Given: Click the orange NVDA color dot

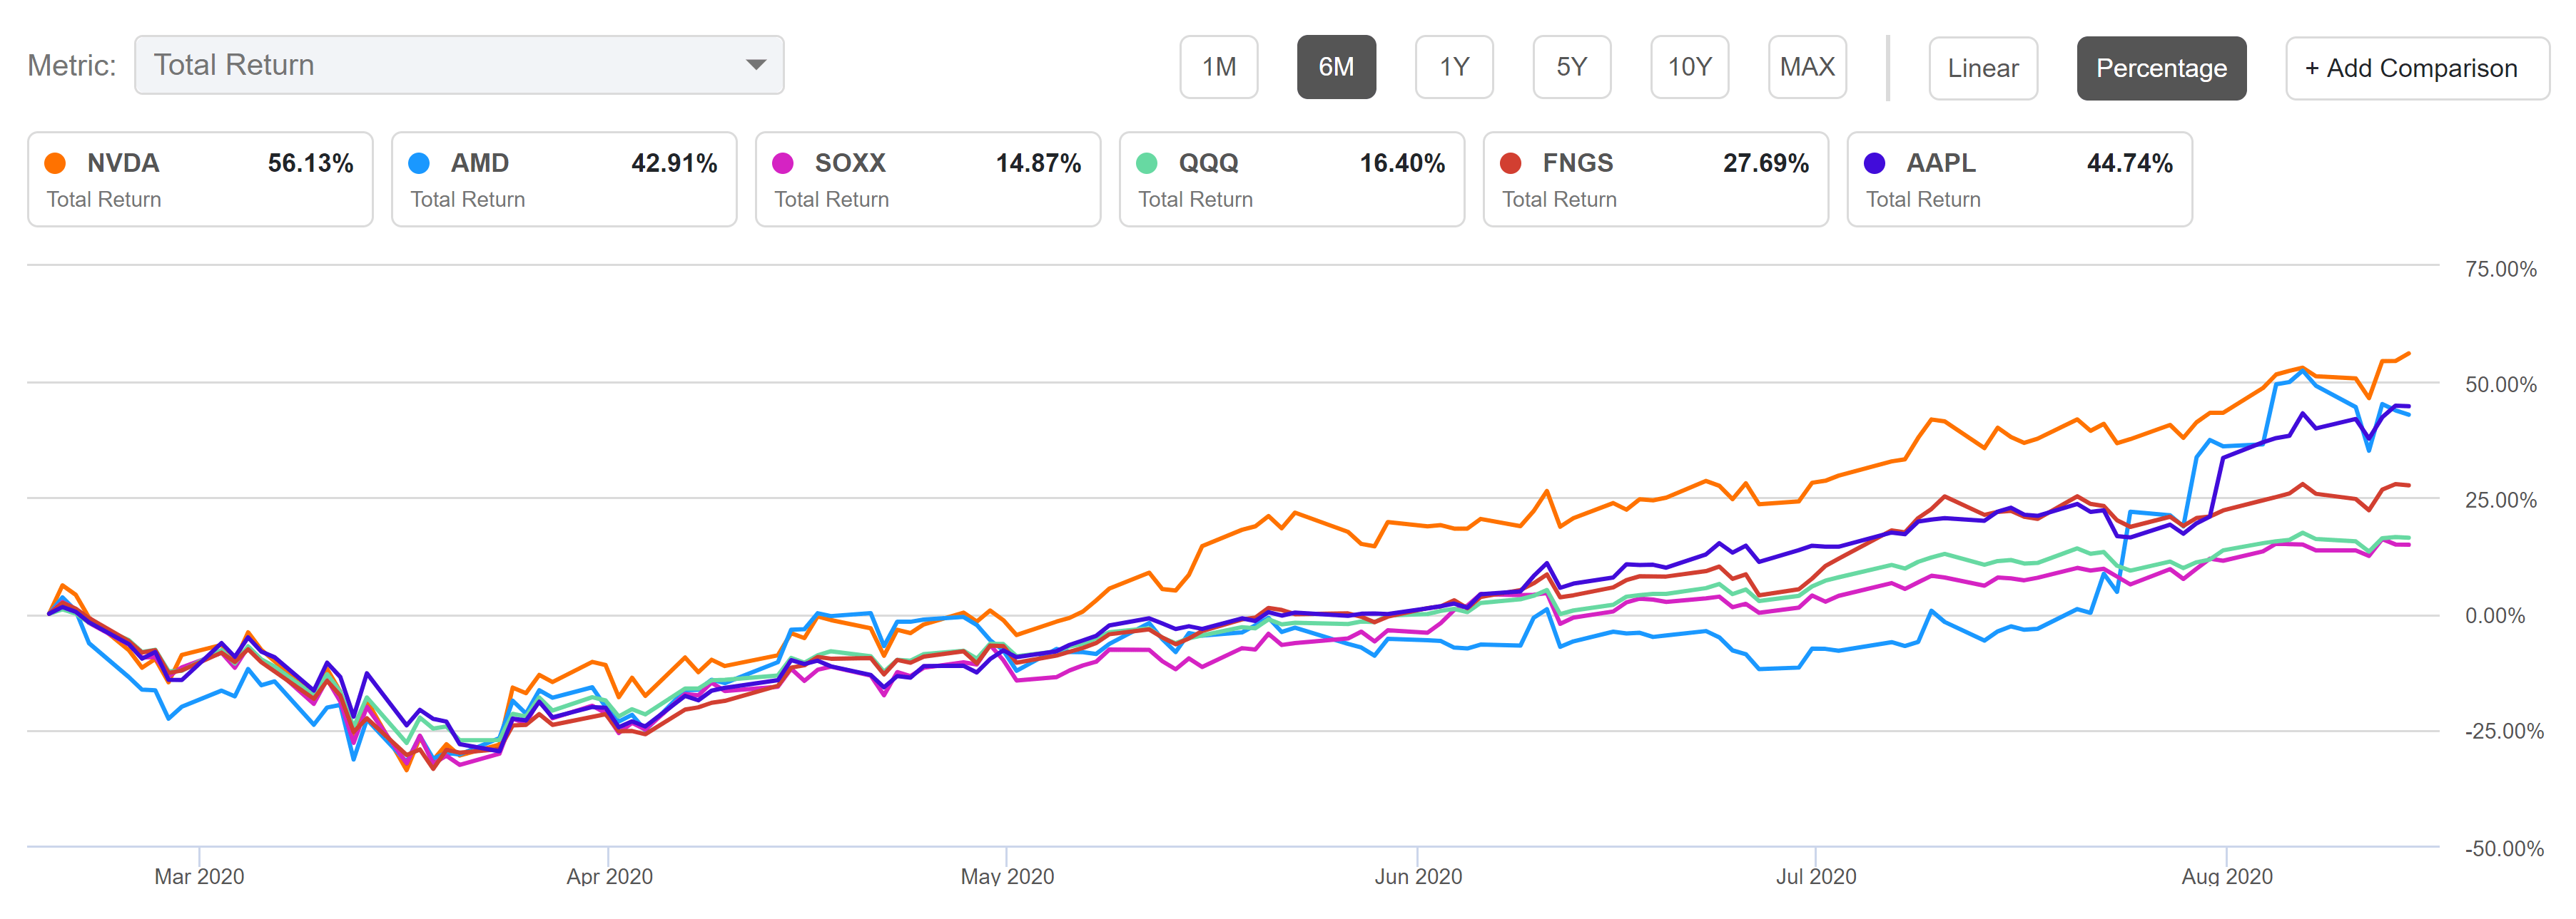Looking at the screenshot, I should point(56,163).
